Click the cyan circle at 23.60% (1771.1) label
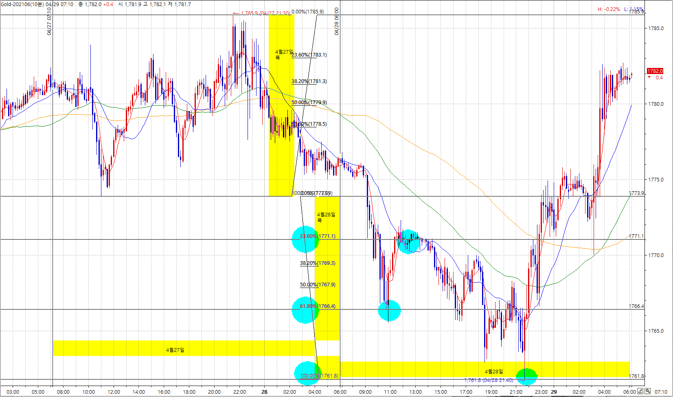 point(305,239)
